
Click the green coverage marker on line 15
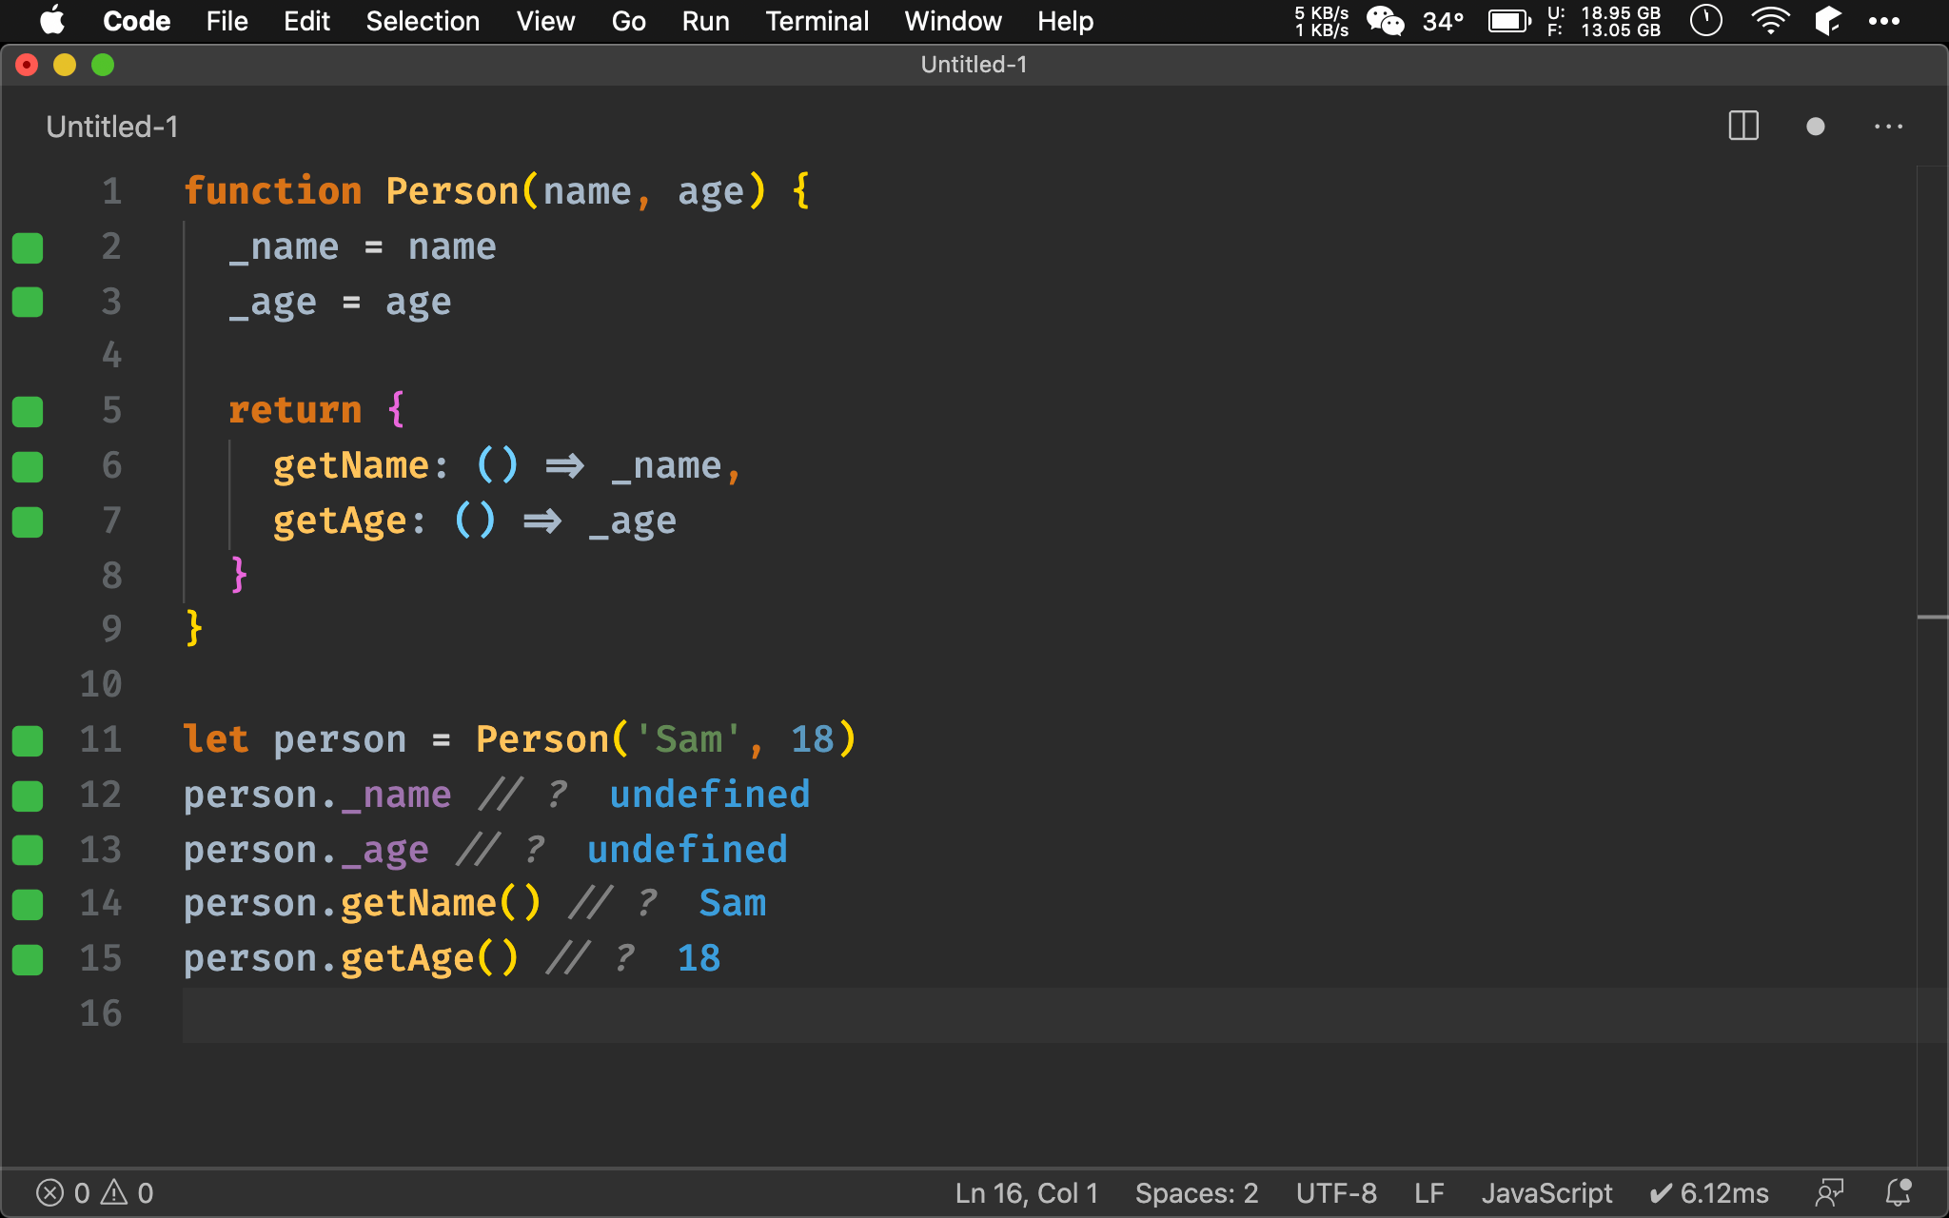[x=28, y=959]
